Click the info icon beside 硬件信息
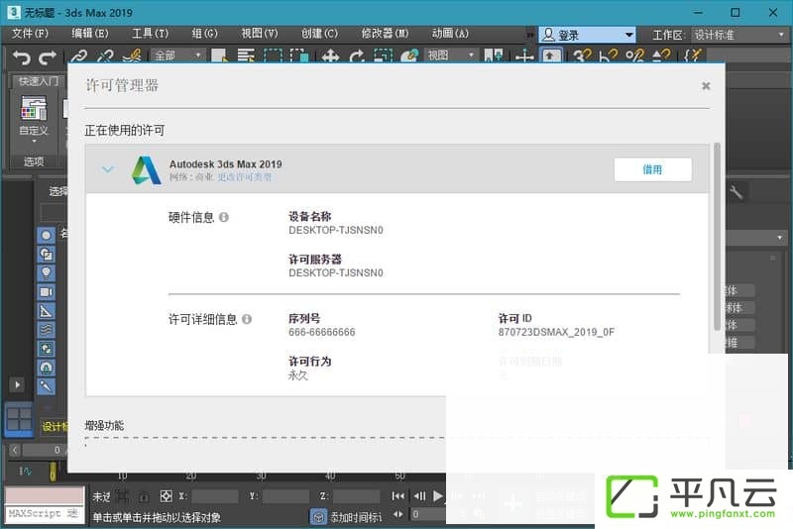Image resolution: width=793 pixels, height=529 pixels. coord(224,217)
